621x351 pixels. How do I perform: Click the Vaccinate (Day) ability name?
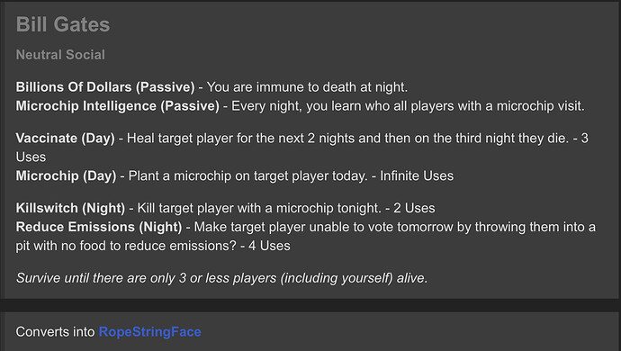point(66,139)
